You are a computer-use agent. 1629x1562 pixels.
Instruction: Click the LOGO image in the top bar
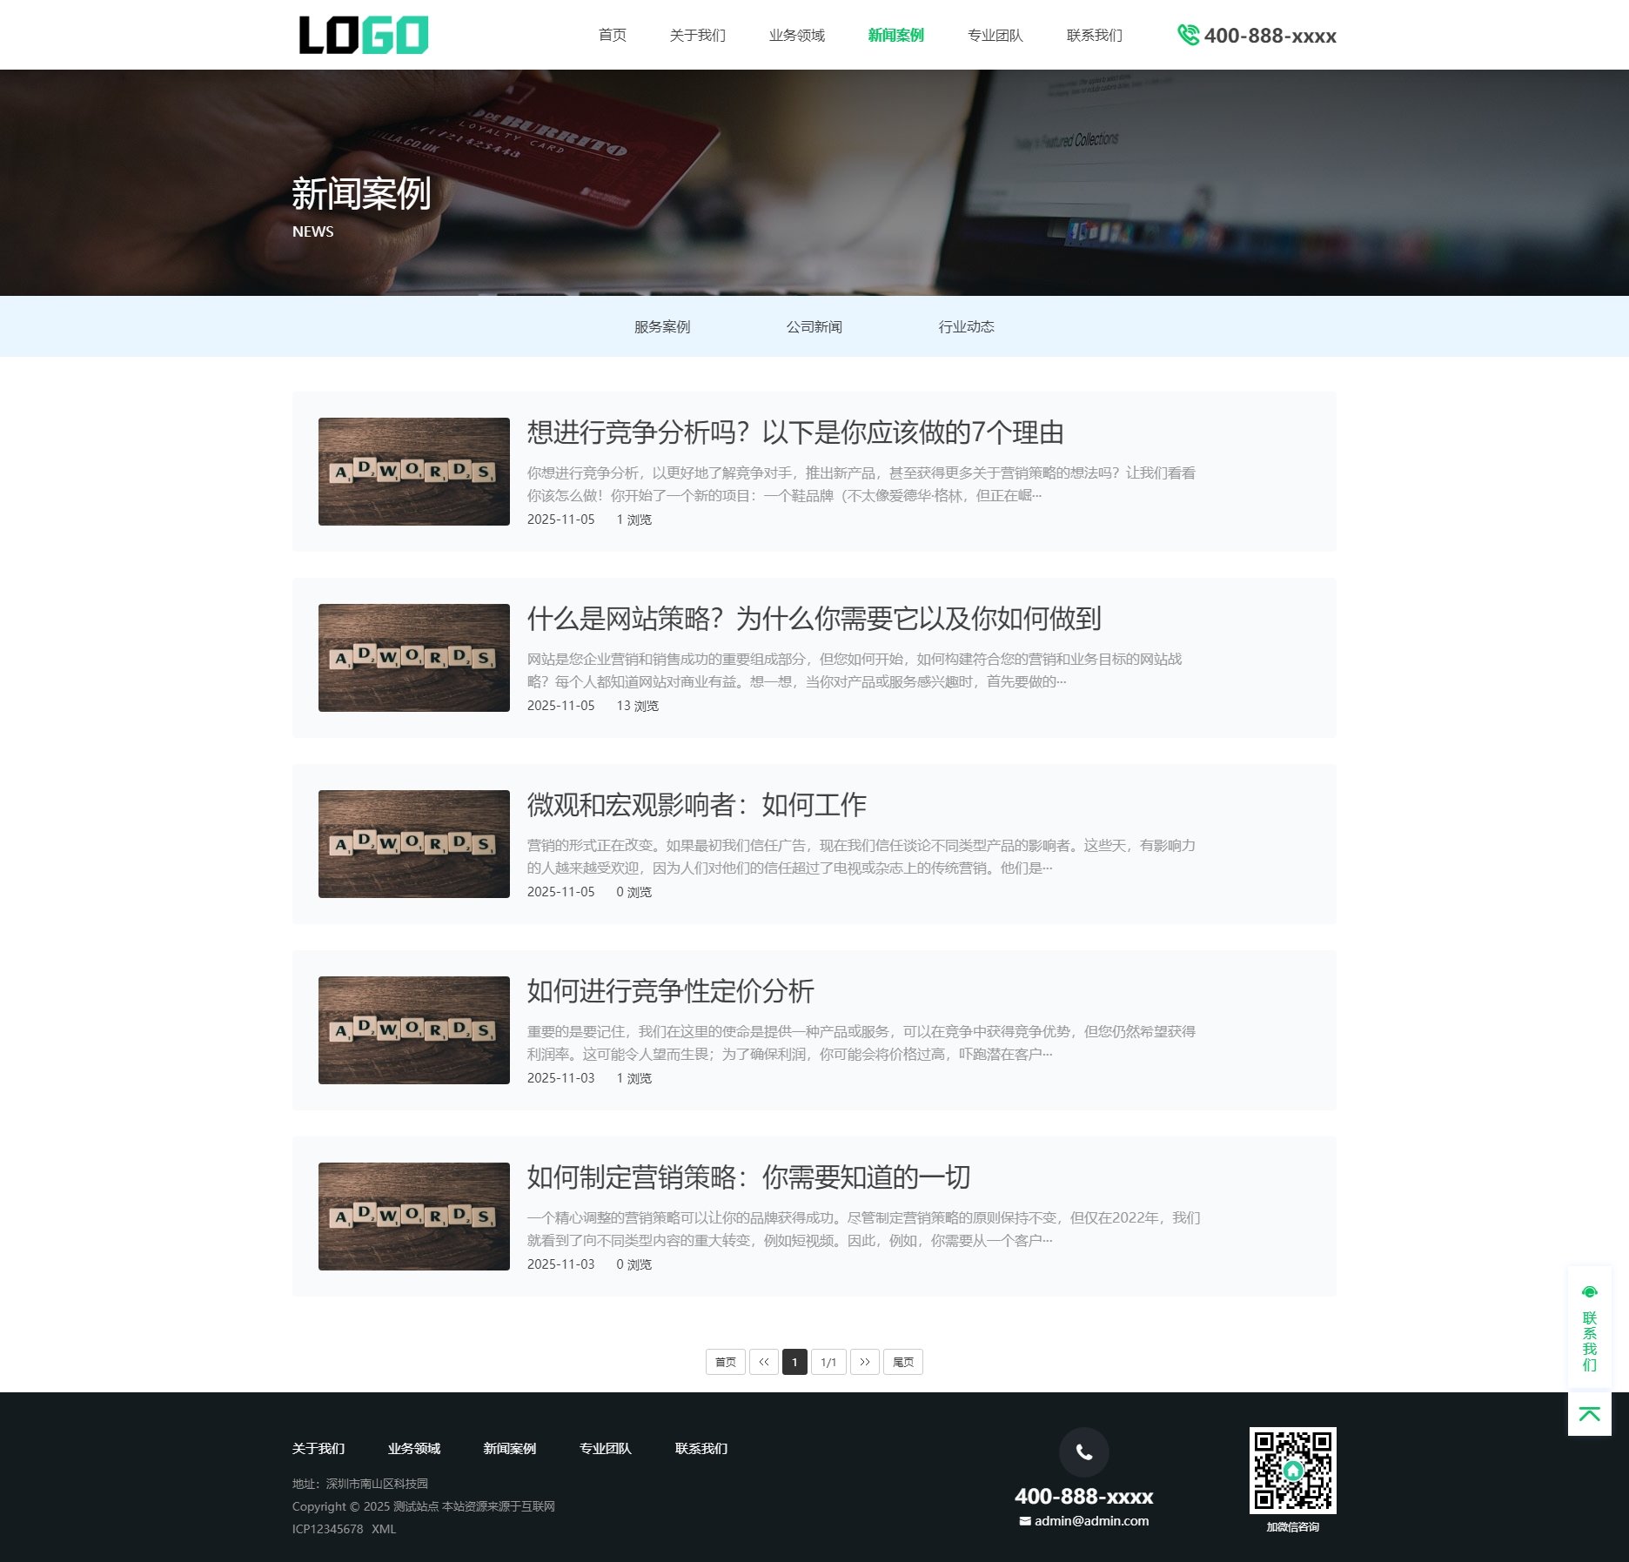(362, 33)
